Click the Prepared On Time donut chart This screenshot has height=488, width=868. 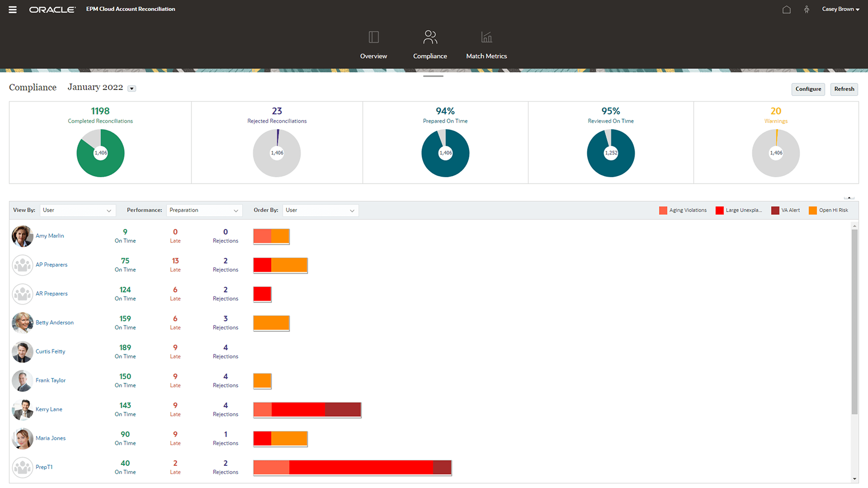445,153
